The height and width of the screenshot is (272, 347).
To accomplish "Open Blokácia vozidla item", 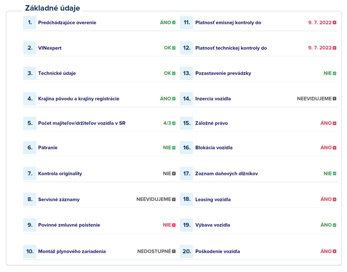I will 259,148.
